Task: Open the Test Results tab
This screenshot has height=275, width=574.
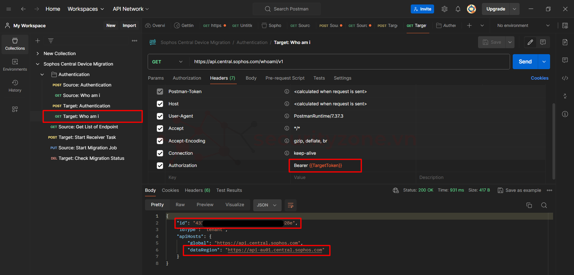Action: (x=229, y=190)
